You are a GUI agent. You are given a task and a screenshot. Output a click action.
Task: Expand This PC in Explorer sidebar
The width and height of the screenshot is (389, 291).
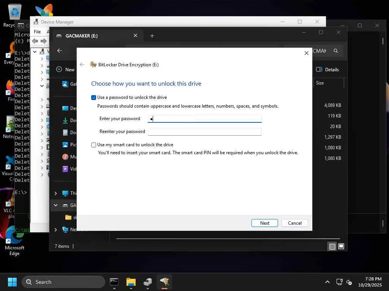pos(55,193)
